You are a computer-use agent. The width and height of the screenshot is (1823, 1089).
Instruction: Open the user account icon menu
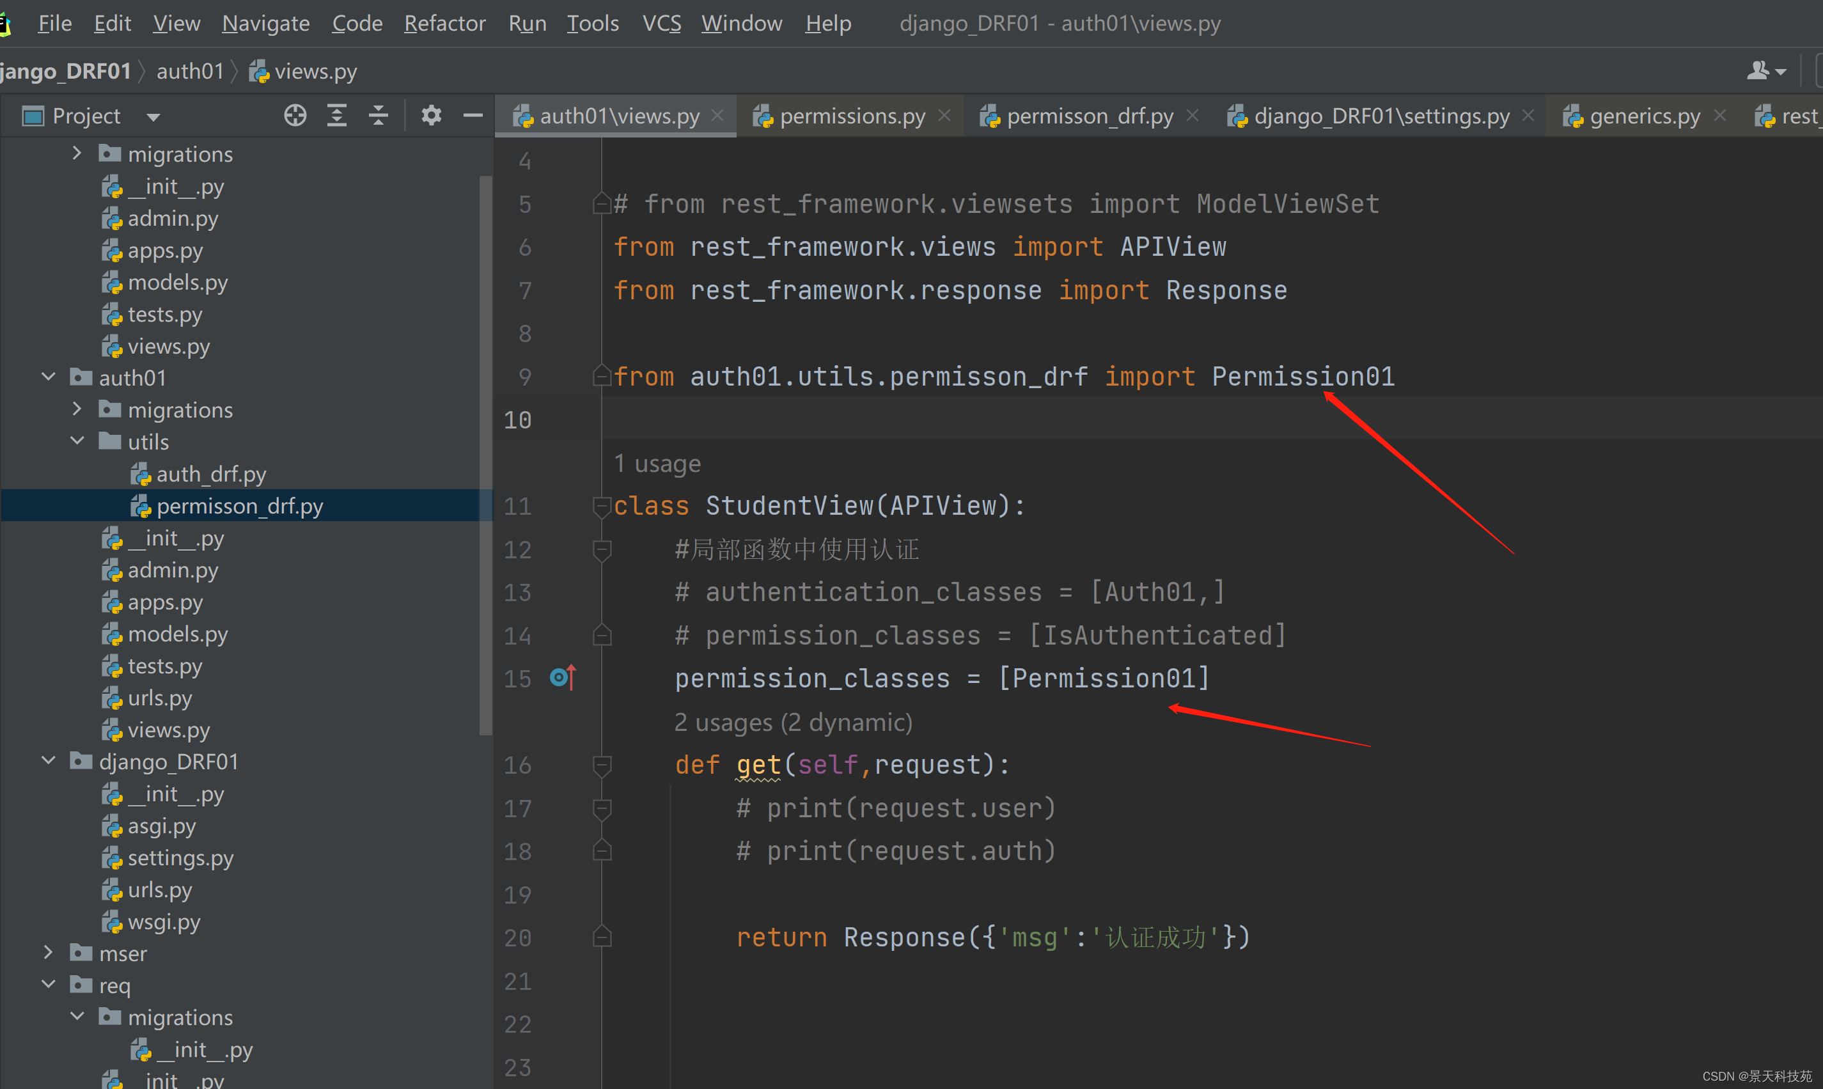[x=1766, y=70]
